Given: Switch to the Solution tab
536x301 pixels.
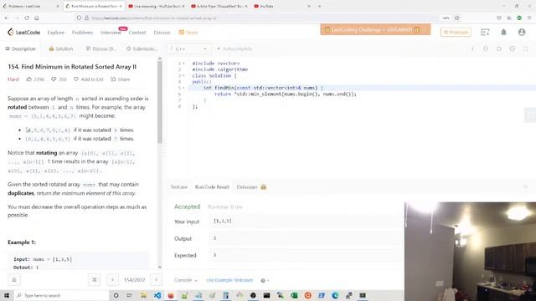Looking at the screenshot, I should point(61,48).
